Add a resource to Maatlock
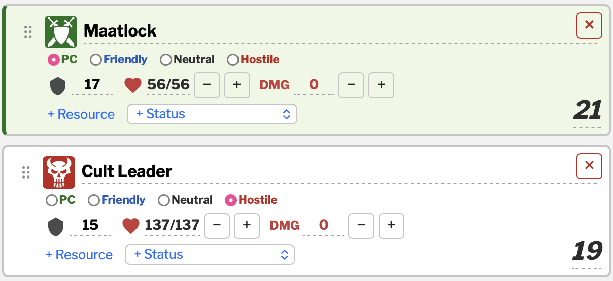 (x=81, y=114)
